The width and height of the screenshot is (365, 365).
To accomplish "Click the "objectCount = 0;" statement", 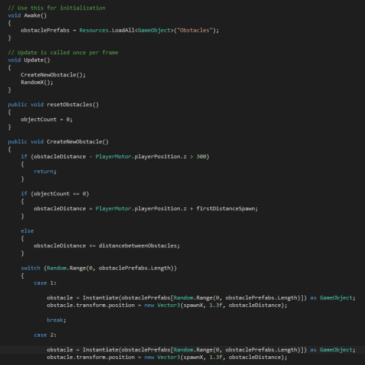I will click(47, 120).
